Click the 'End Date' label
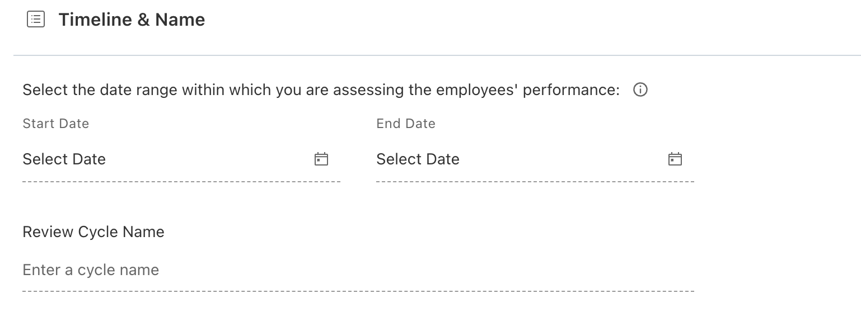This screenshot has width=861, height=312. coord(406,124)
